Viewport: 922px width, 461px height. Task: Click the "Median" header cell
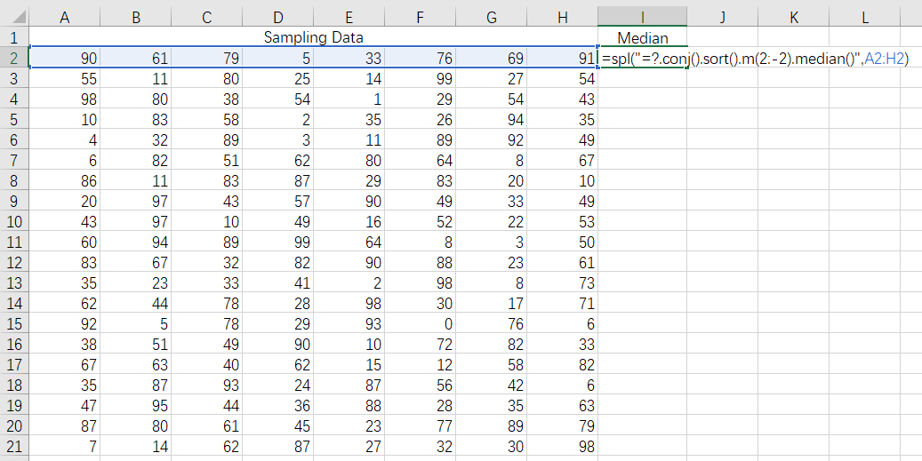coord(642,37)
